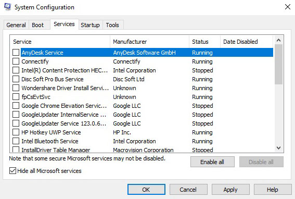Uncheck Hide all Microsoft services

pyautogui.click(x=12, y=171)
